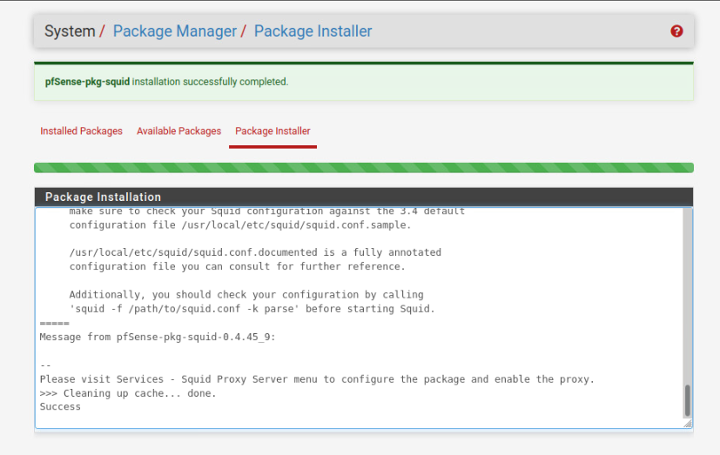The width and height of the screenshot is (720, 455).
Task: Switch to the Available Packages tab
Action: (x=178, y=131)
